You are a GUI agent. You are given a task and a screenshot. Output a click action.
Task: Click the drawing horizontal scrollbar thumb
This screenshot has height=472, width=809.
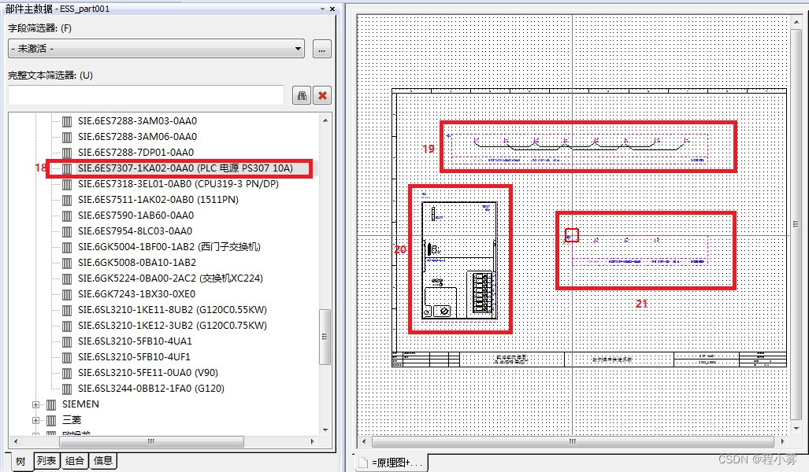(x=573, y=441)
